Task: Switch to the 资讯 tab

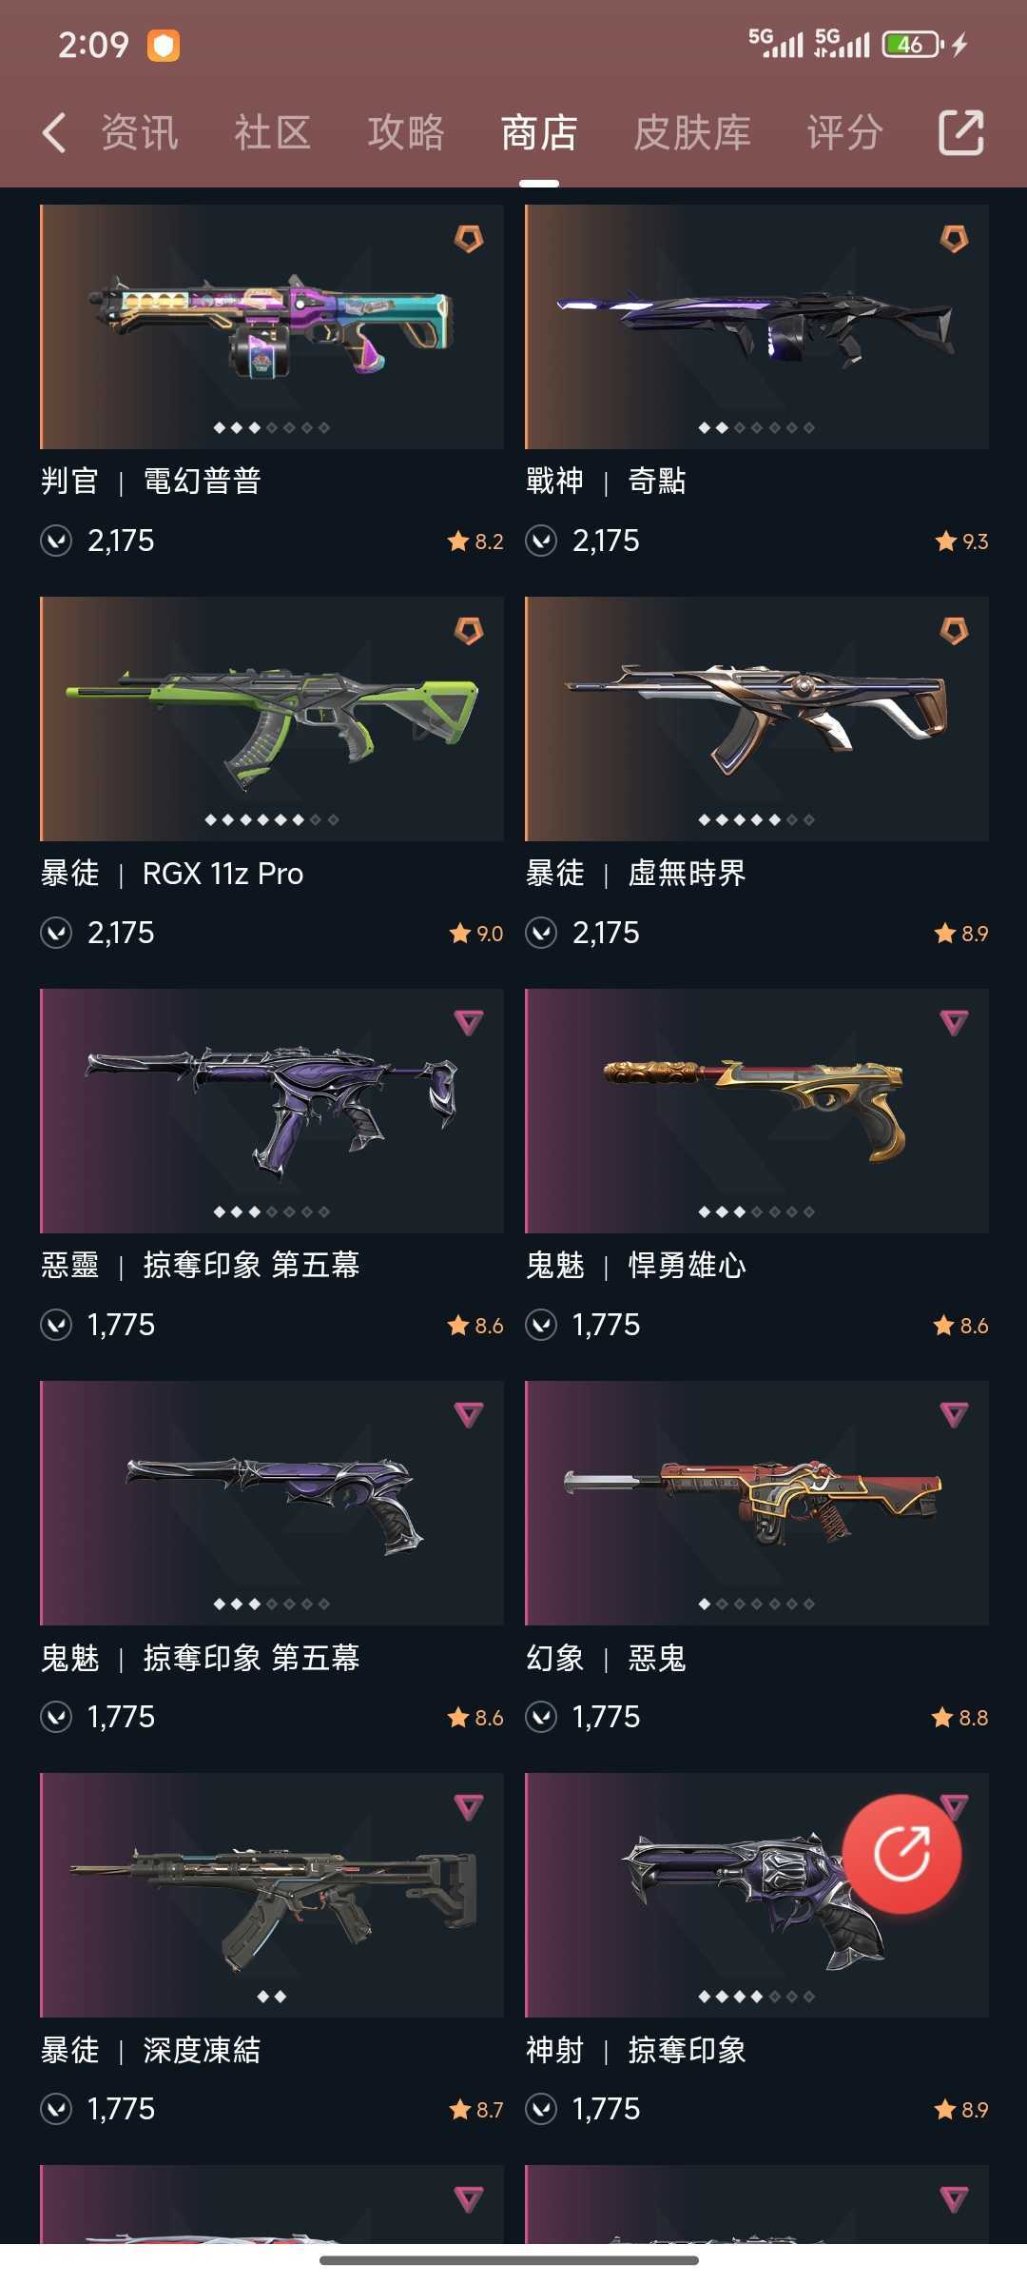Action: (x=140, y=132)
